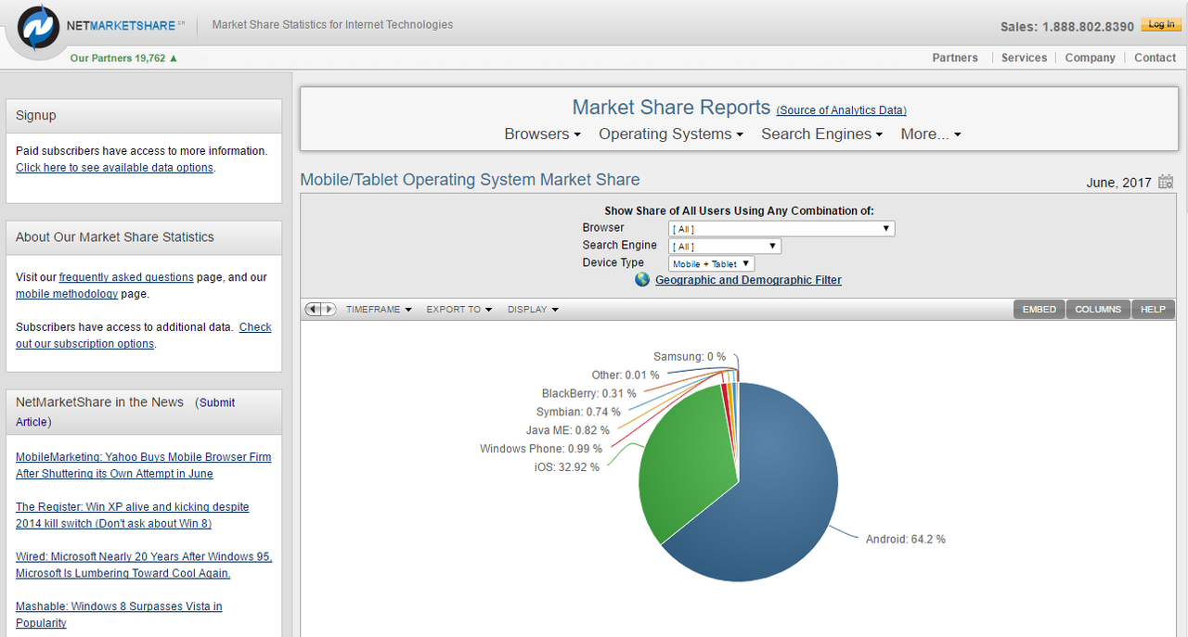Open Wired Microsoft Nearly 20 Years article
Screen dimensions: 1188x637
pyautogui.click(x=144, y=565)
